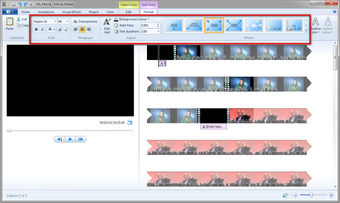Click the font colour A button

tap(49, 29)
